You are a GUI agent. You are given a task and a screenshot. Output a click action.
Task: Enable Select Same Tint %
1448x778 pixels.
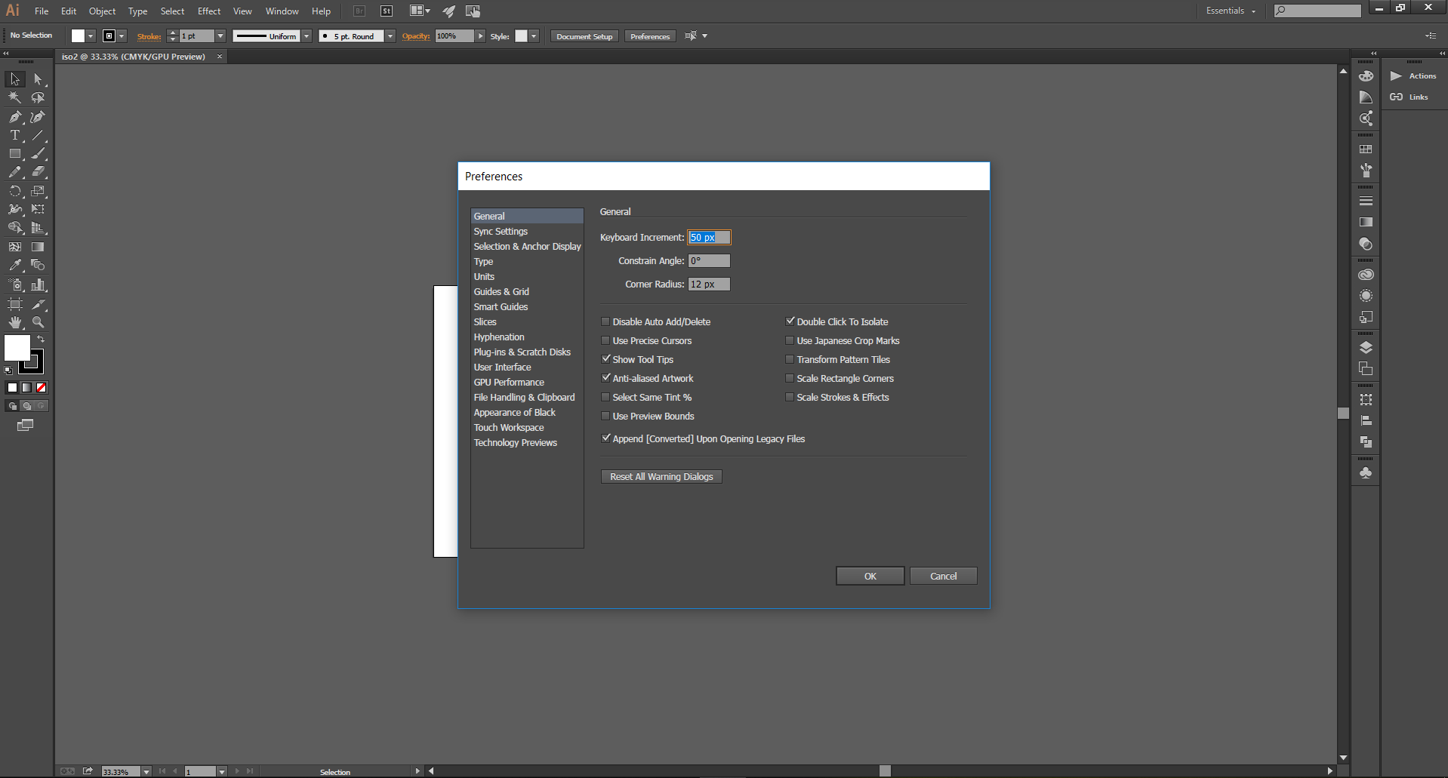click(605, 397)
